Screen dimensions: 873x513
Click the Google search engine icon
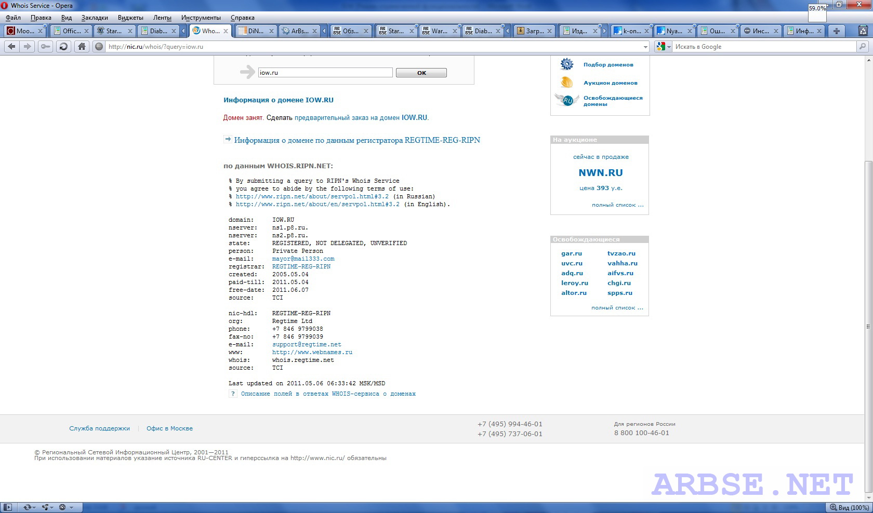click(660, 46)
